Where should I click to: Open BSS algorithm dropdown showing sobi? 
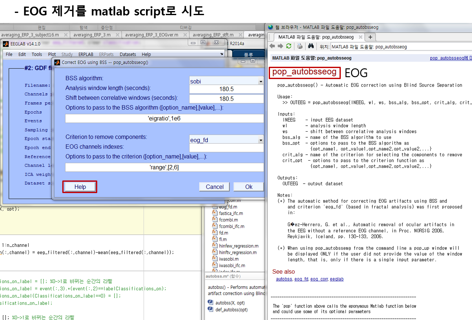point(261,81)
